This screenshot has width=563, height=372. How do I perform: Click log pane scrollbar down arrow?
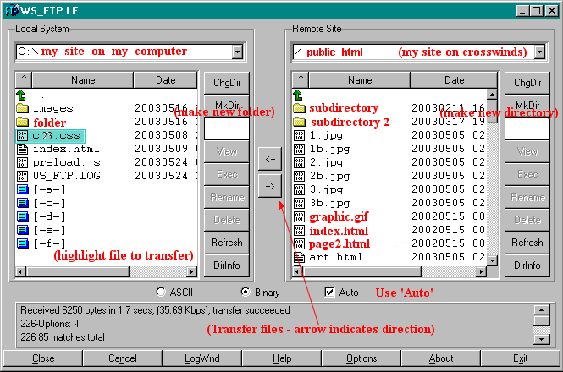(x=542, y=339)
